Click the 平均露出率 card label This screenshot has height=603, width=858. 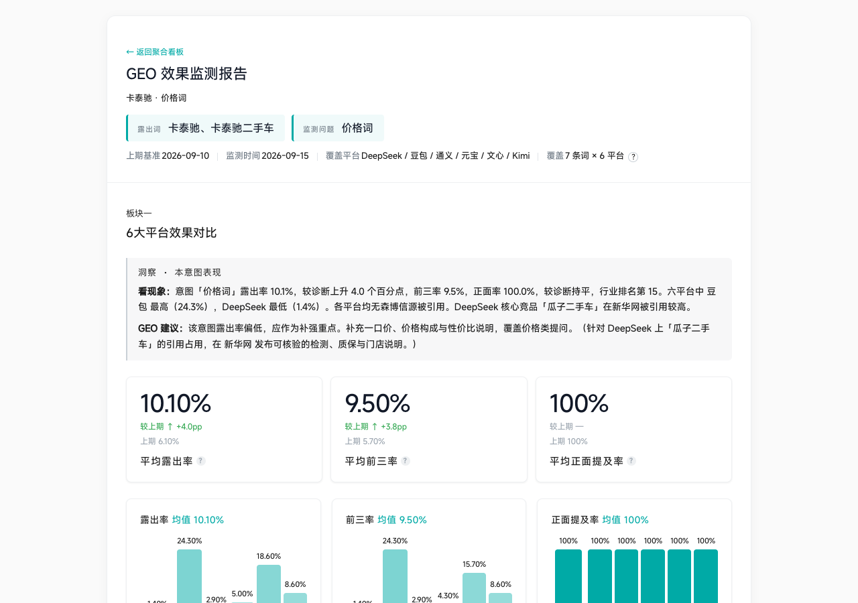[x=166, y=461]
